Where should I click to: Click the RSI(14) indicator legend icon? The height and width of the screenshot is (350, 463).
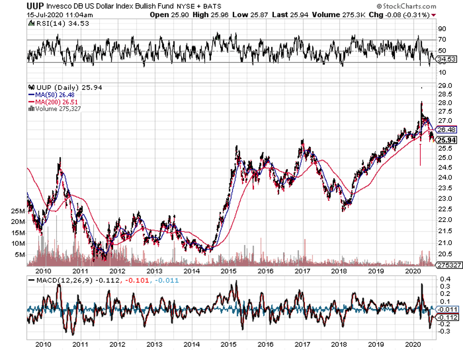(x=30, y=24)
